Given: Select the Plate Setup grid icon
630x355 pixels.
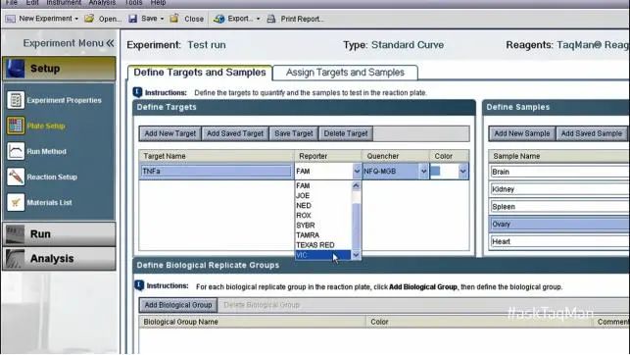Looking at the screenshot, I should pyautogui.click(x=16, y=126).
